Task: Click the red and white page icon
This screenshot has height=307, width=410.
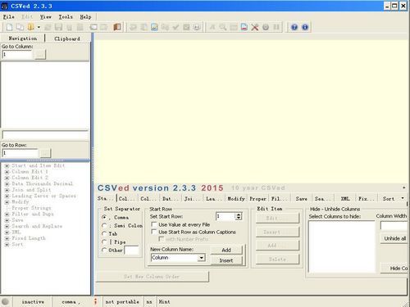Action: (244, 27)
